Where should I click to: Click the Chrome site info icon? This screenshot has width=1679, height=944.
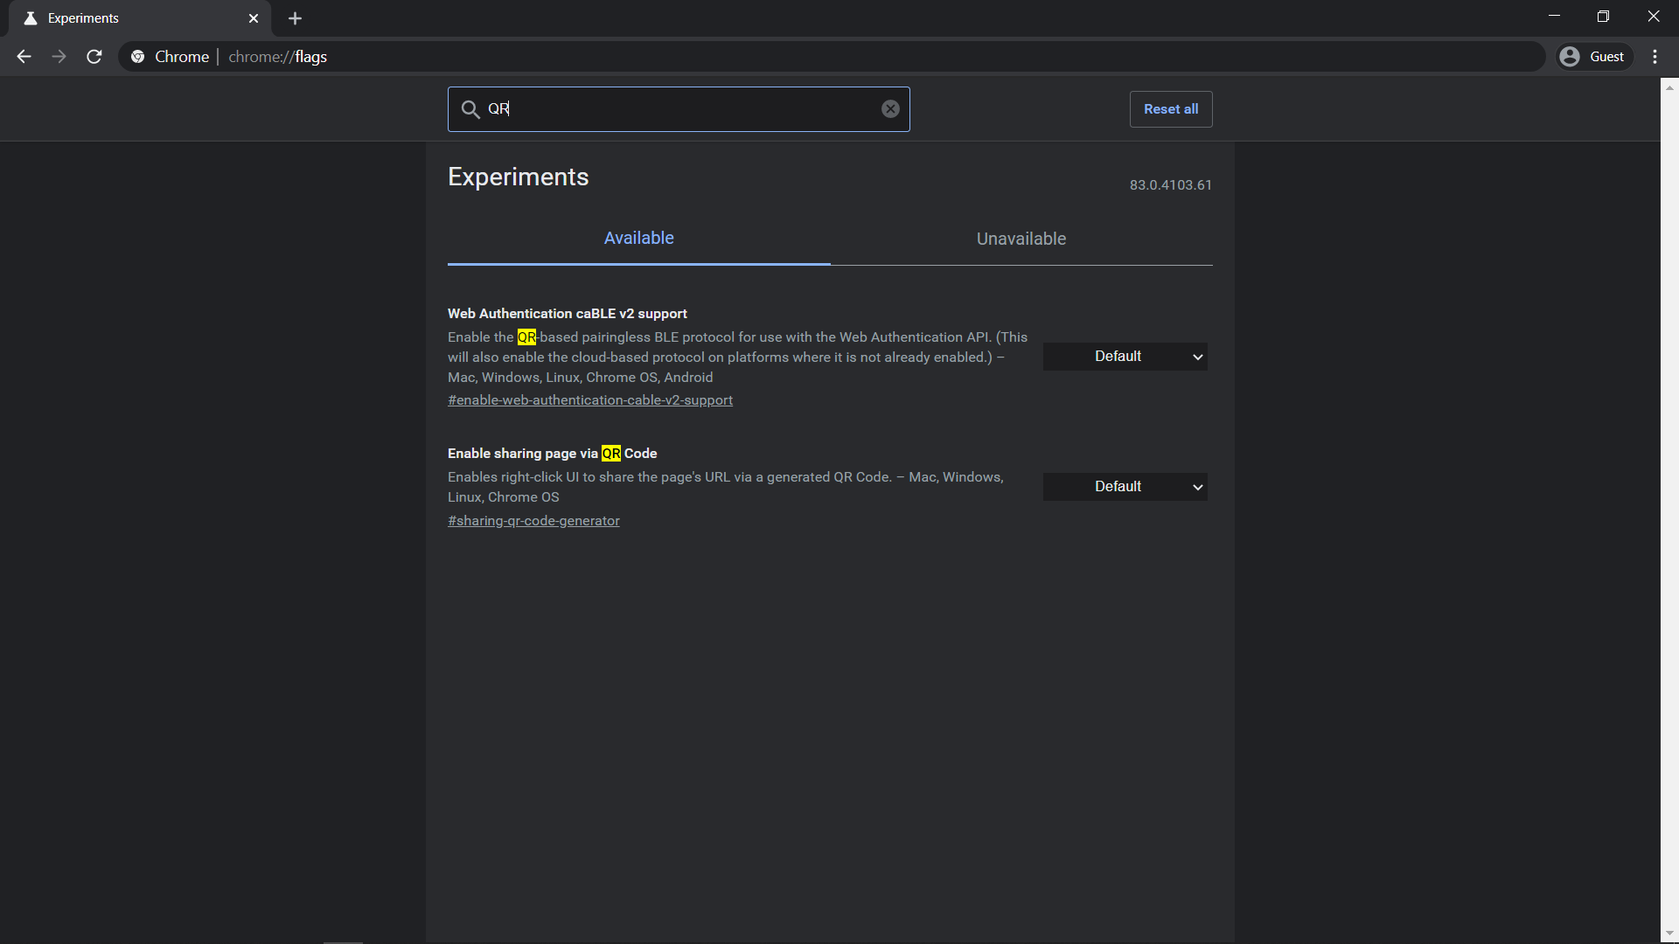coord(137,57)
